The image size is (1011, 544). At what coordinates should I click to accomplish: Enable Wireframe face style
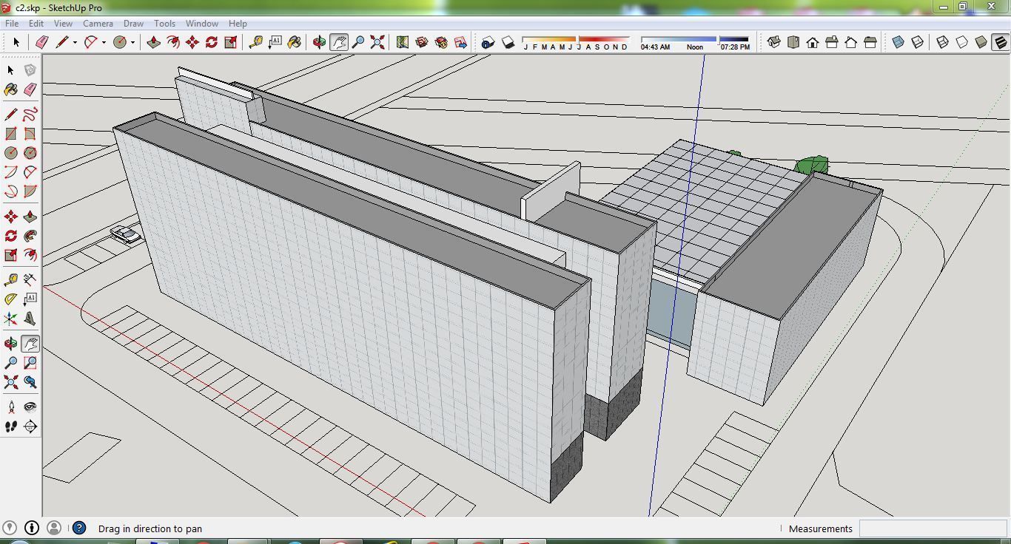coord(943,42)
